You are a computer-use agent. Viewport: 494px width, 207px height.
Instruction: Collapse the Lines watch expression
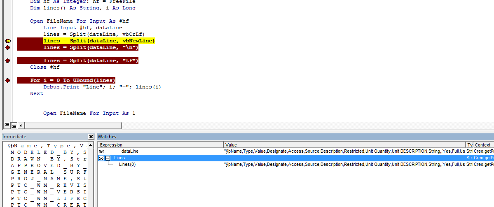[x=108, y=158]
